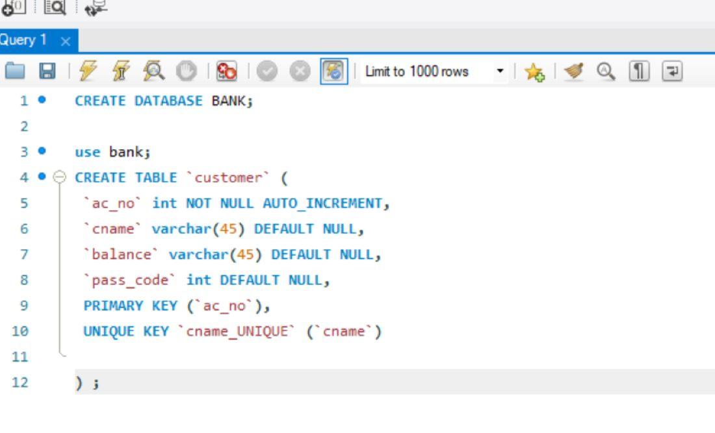
Task: Beautify query using broom icon
Action: (574, 71)
